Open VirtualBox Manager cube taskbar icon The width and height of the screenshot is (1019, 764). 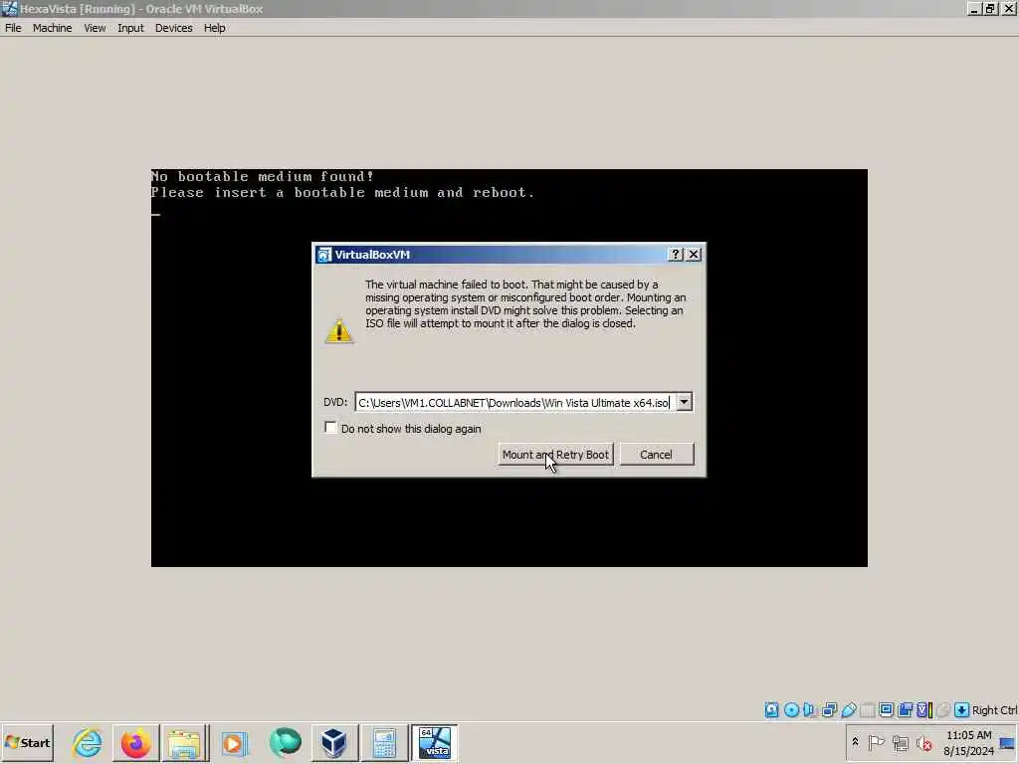(334, 742)
